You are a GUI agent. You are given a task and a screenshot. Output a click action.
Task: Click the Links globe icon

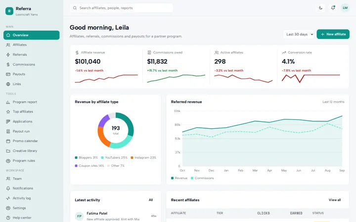(x=8, y=84)
